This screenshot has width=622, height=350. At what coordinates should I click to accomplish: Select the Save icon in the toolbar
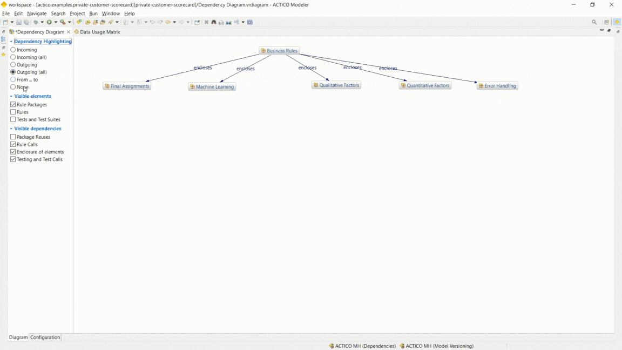point(18,22)
